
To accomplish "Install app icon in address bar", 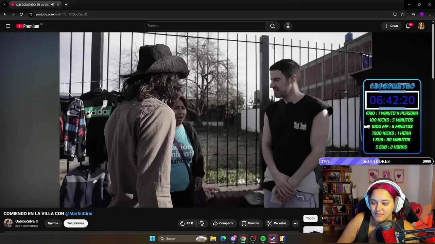I will point(395,14).
